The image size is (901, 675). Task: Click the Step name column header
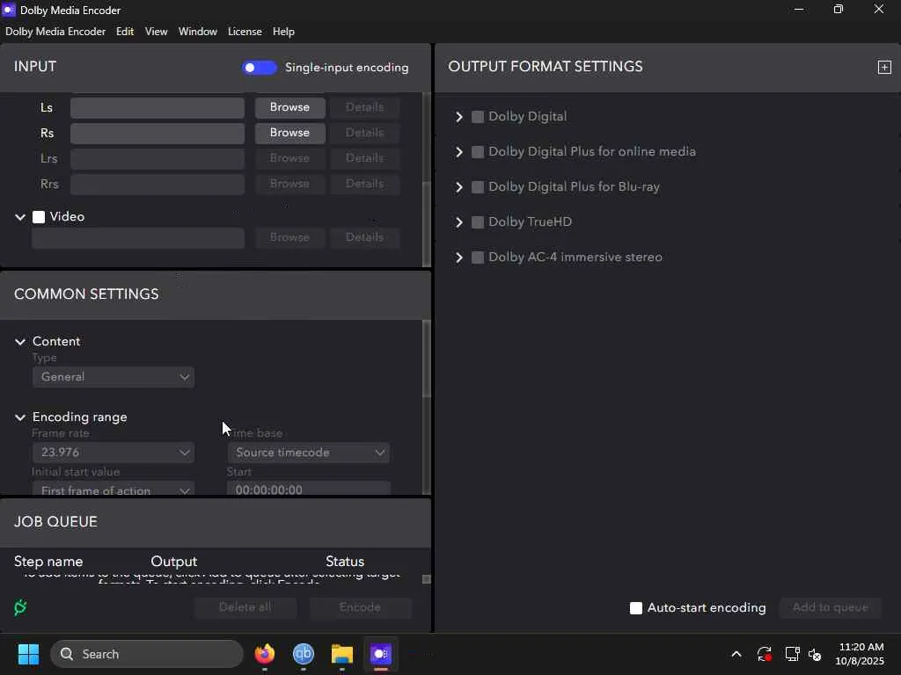(x=48, y=562)
